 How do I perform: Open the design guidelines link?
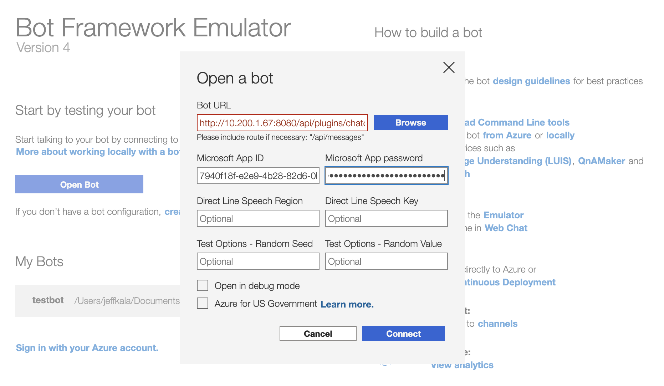[x=531, y=81]
